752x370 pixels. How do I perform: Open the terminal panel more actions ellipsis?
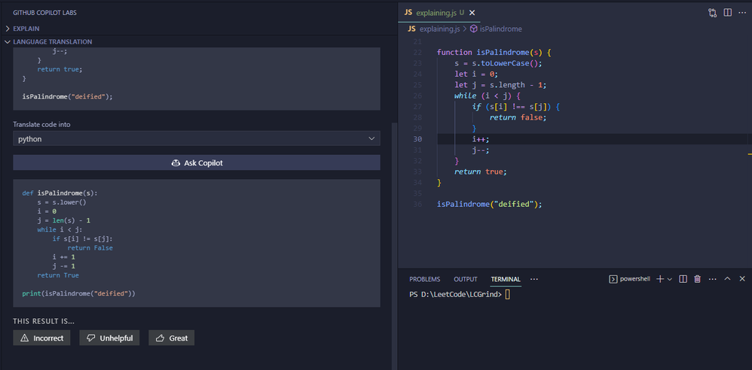pyautogui.click(x=712, y=279)
